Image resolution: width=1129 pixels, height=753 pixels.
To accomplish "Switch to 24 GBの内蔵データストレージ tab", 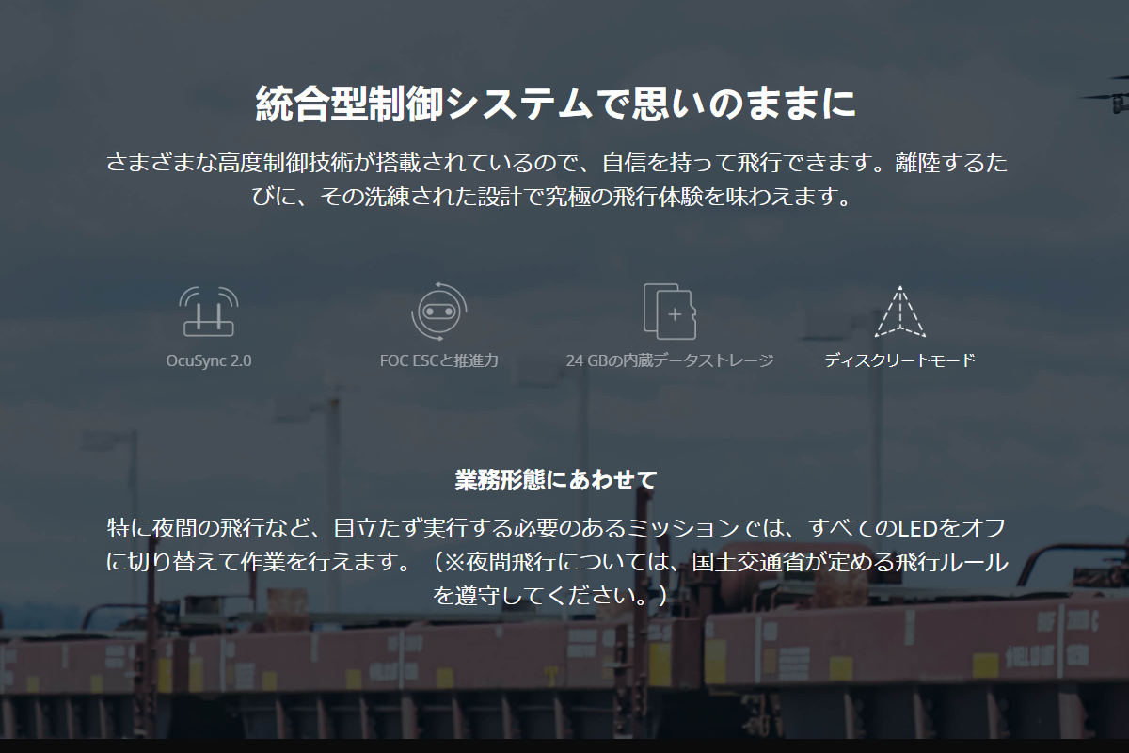I will click(670, 360).
